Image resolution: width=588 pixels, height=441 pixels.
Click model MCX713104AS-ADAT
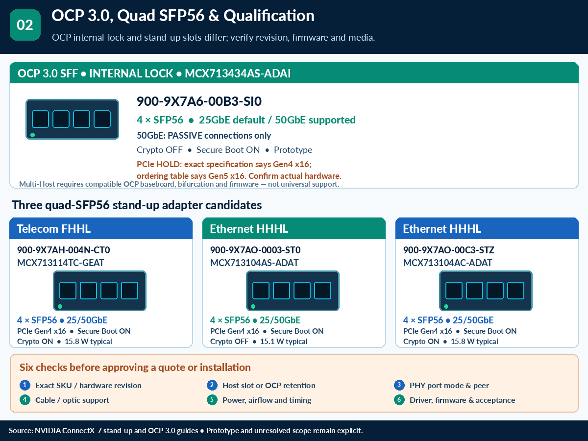[254, 263]
